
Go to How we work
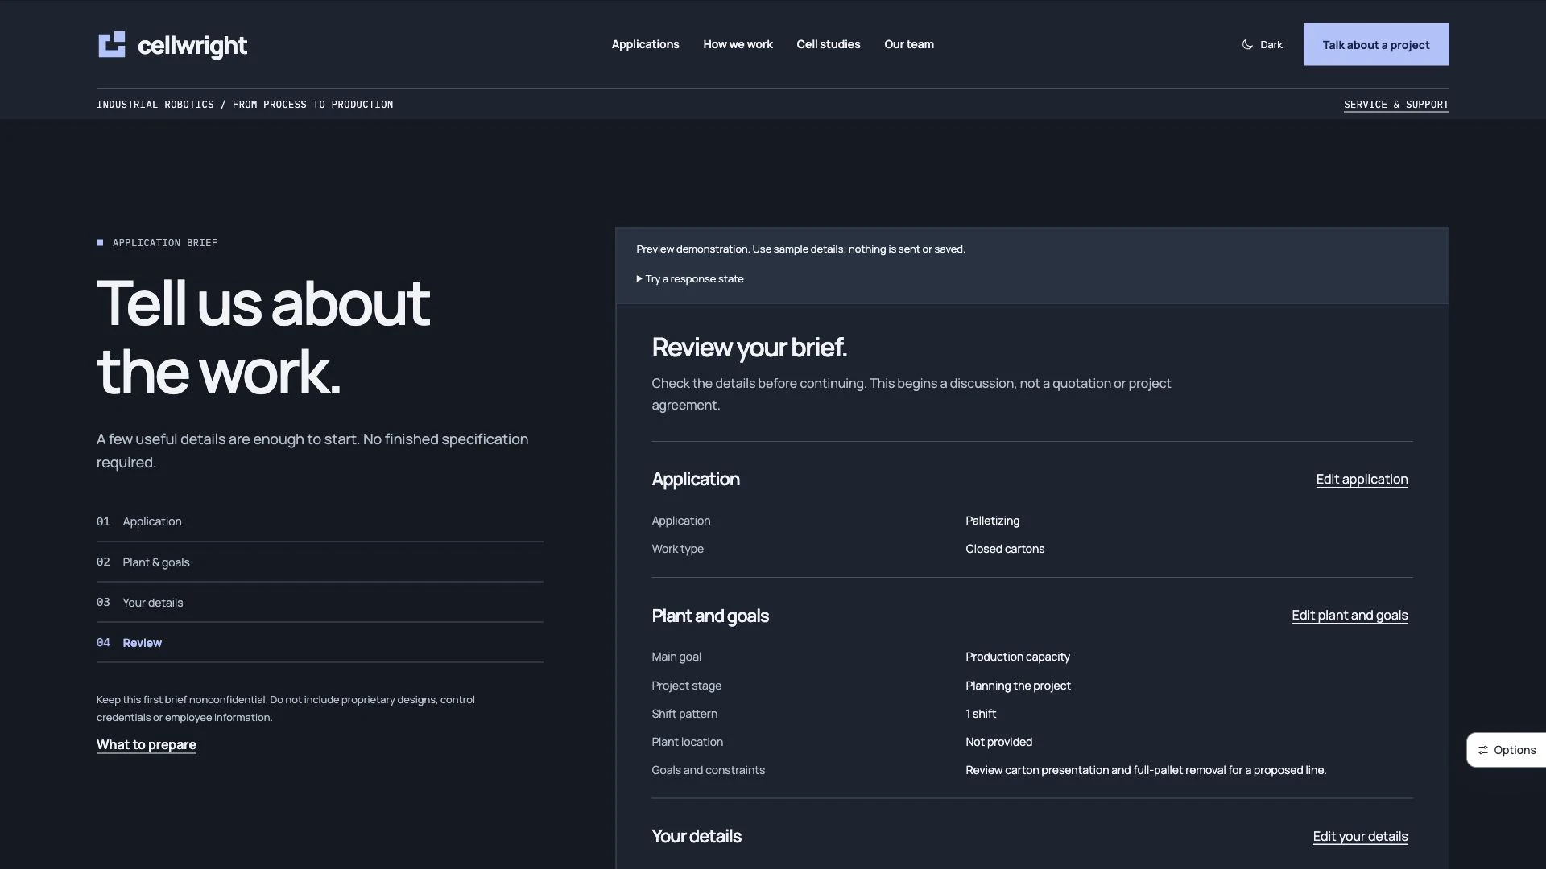click(x=738, y=44)
